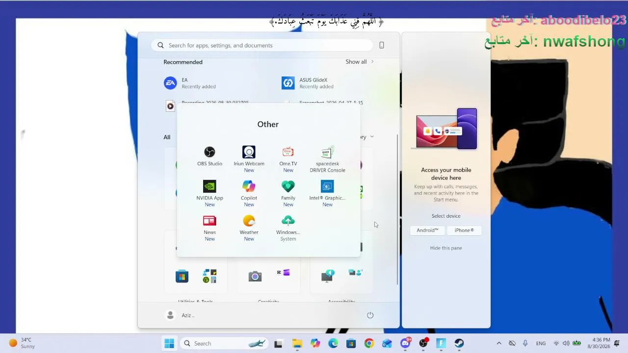Click the Start menu search box
The image size is (628, 353).
point(262,45)
